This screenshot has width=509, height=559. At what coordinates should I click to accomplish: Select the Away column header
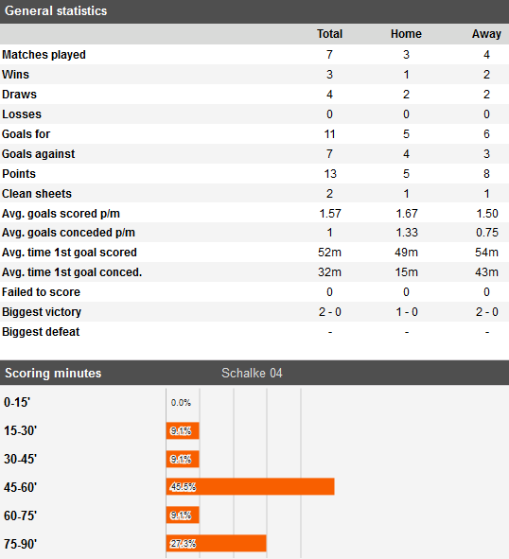[x=486, y=34]
